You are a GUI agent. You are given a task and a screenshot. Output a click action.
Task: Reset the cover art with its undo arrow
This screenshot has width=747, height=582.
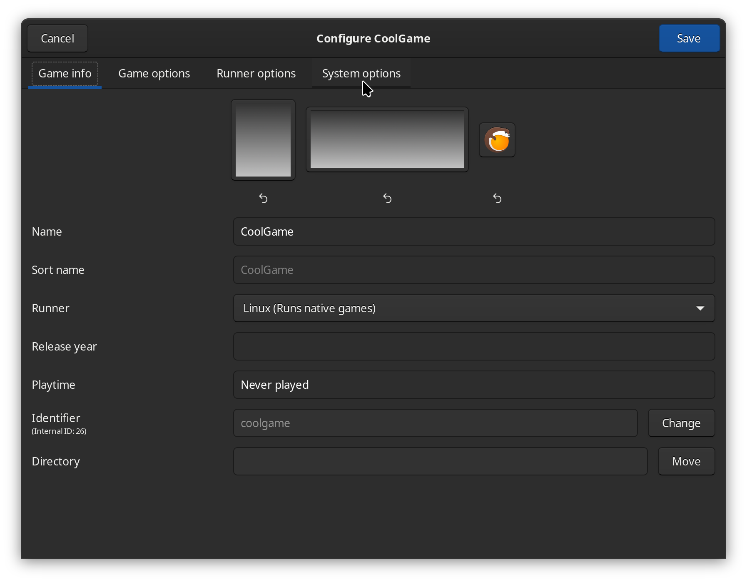pyautogui.click(x=263, y=198)
